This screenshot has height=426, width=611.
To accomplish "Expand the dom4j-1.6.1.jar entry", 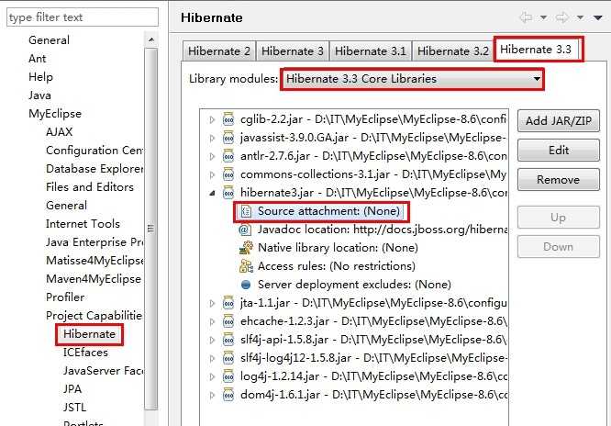I will pos(212,395).
